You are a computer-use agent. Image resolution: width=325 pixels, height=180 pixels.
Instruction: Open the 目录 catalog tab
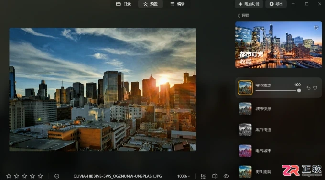123,4
